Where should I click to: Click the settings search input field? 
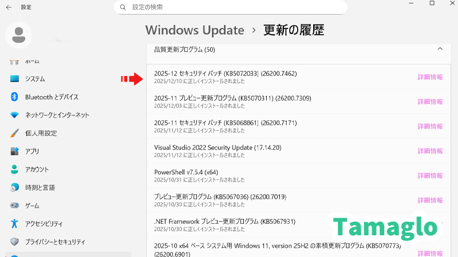point(235,7)
